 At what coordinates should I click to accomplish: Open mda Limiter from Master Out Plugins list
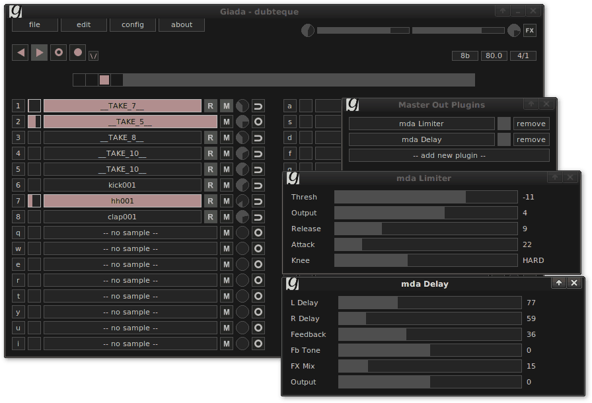(x=422, y=124)
